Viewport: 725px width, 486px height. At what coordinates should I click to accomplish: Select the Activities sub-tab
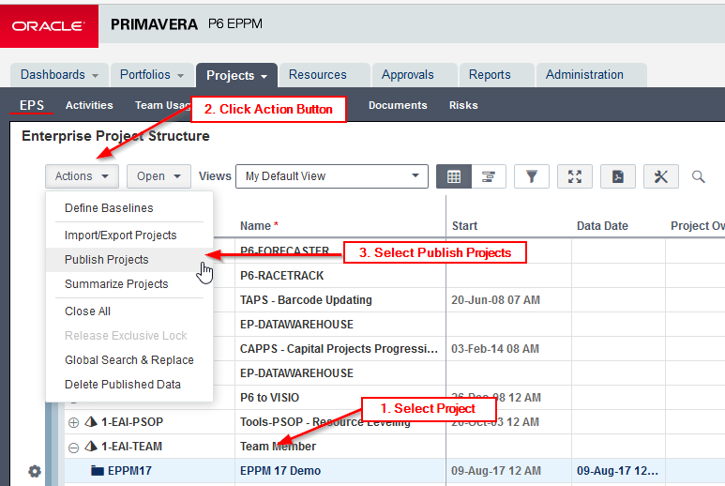tap(89, 105)
